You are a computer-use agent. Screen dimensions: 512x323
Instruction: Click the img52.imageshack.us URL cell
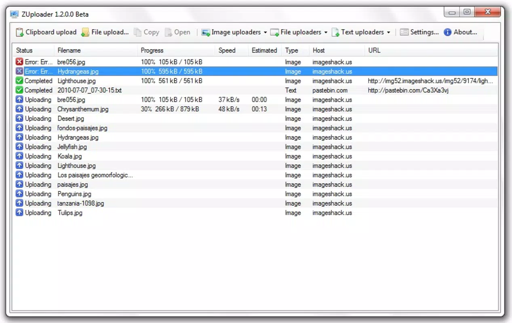click(430, 81)
